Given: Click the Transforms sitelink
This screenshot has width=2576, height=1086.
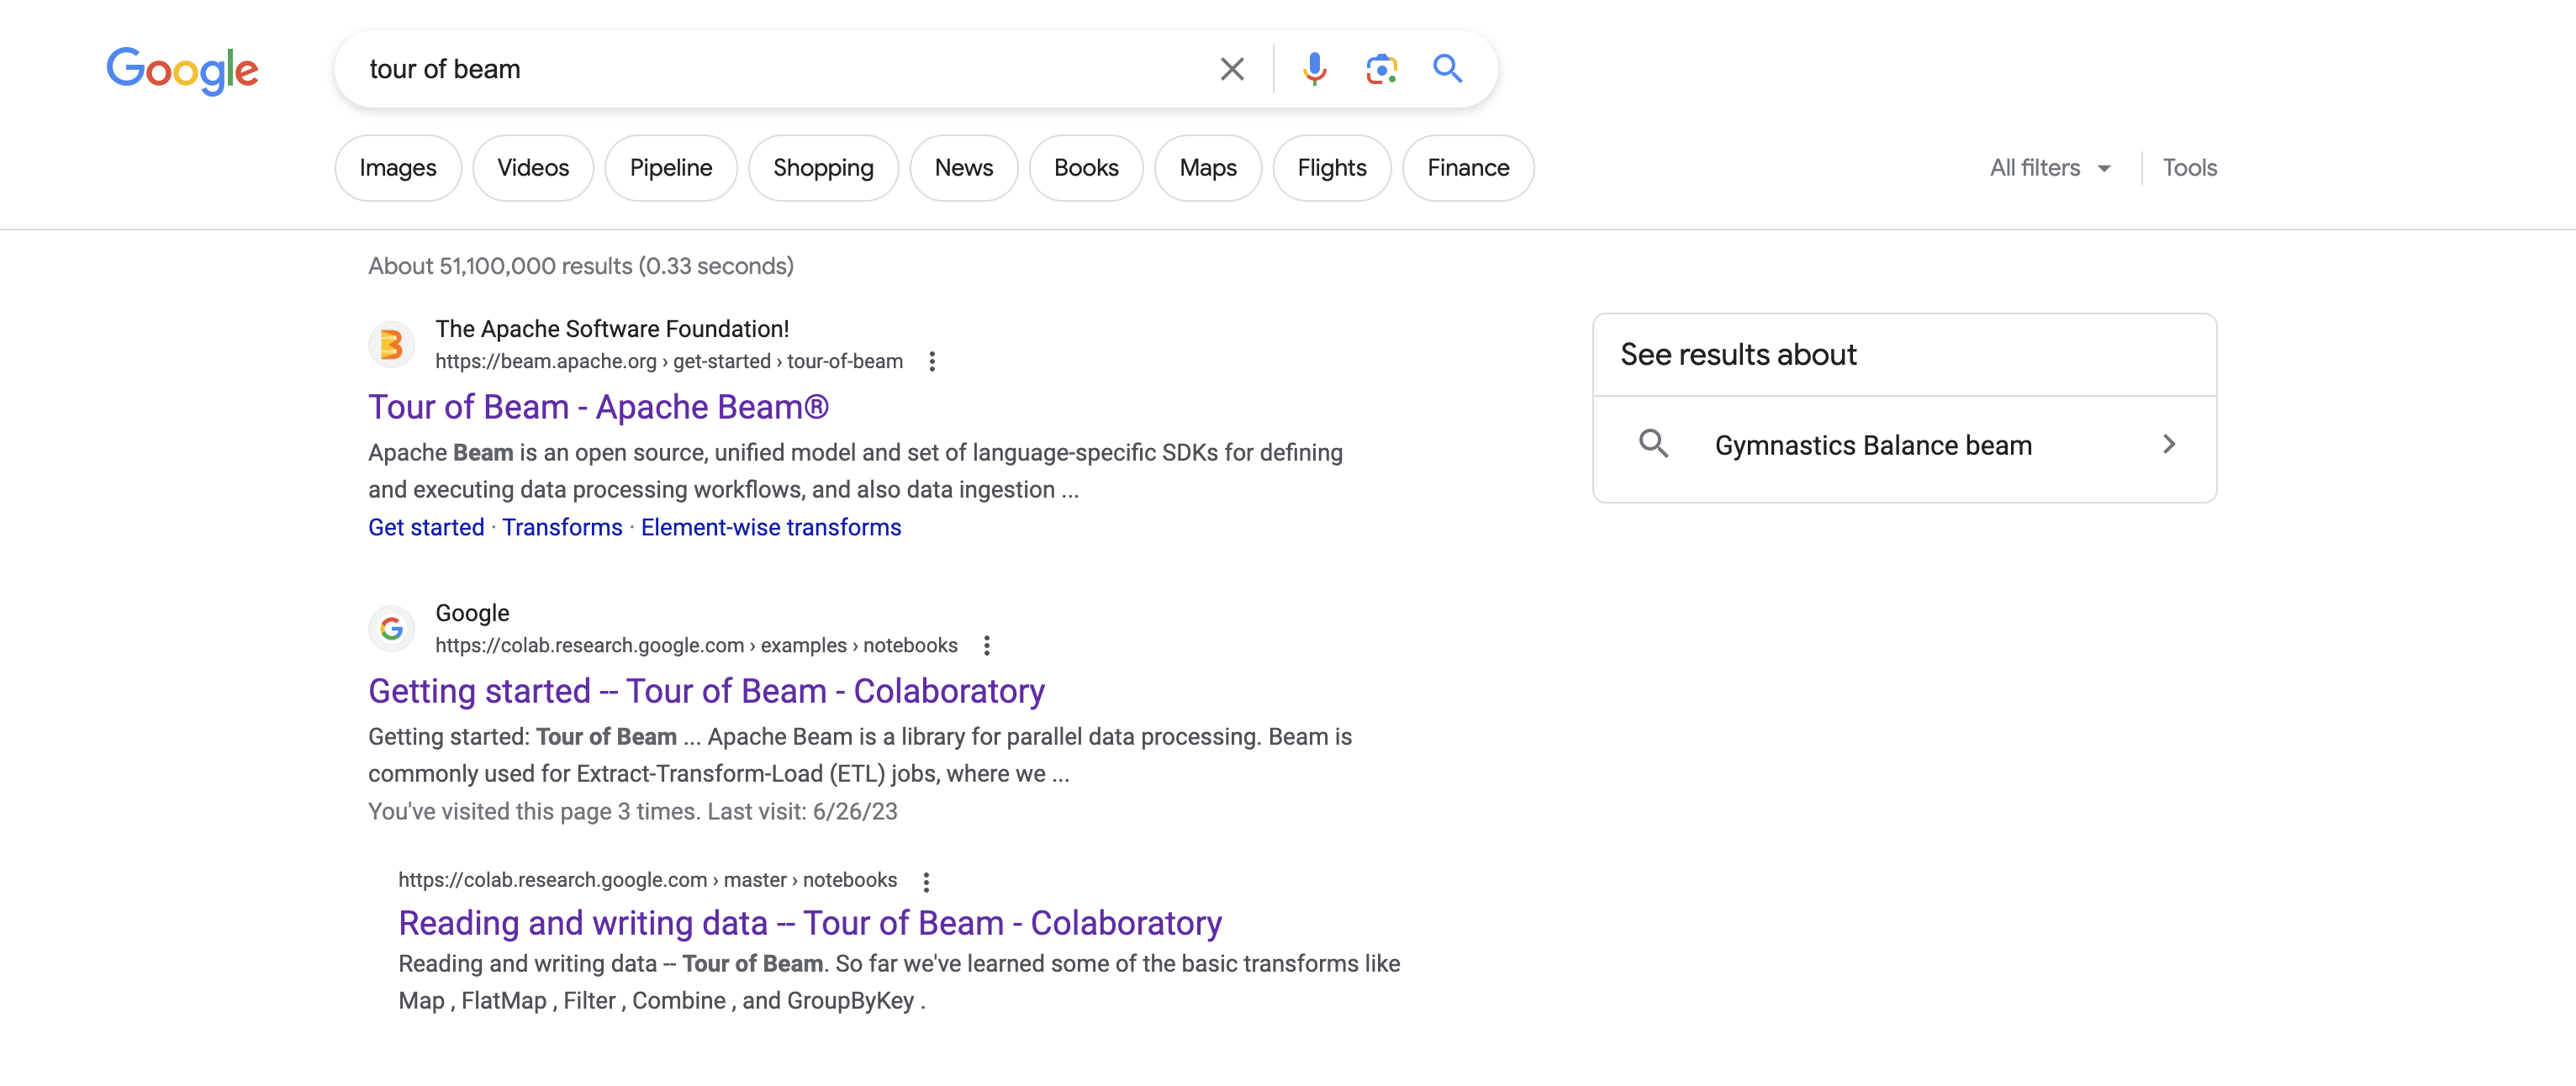Looking at the screenshot, I should [562, 527].
